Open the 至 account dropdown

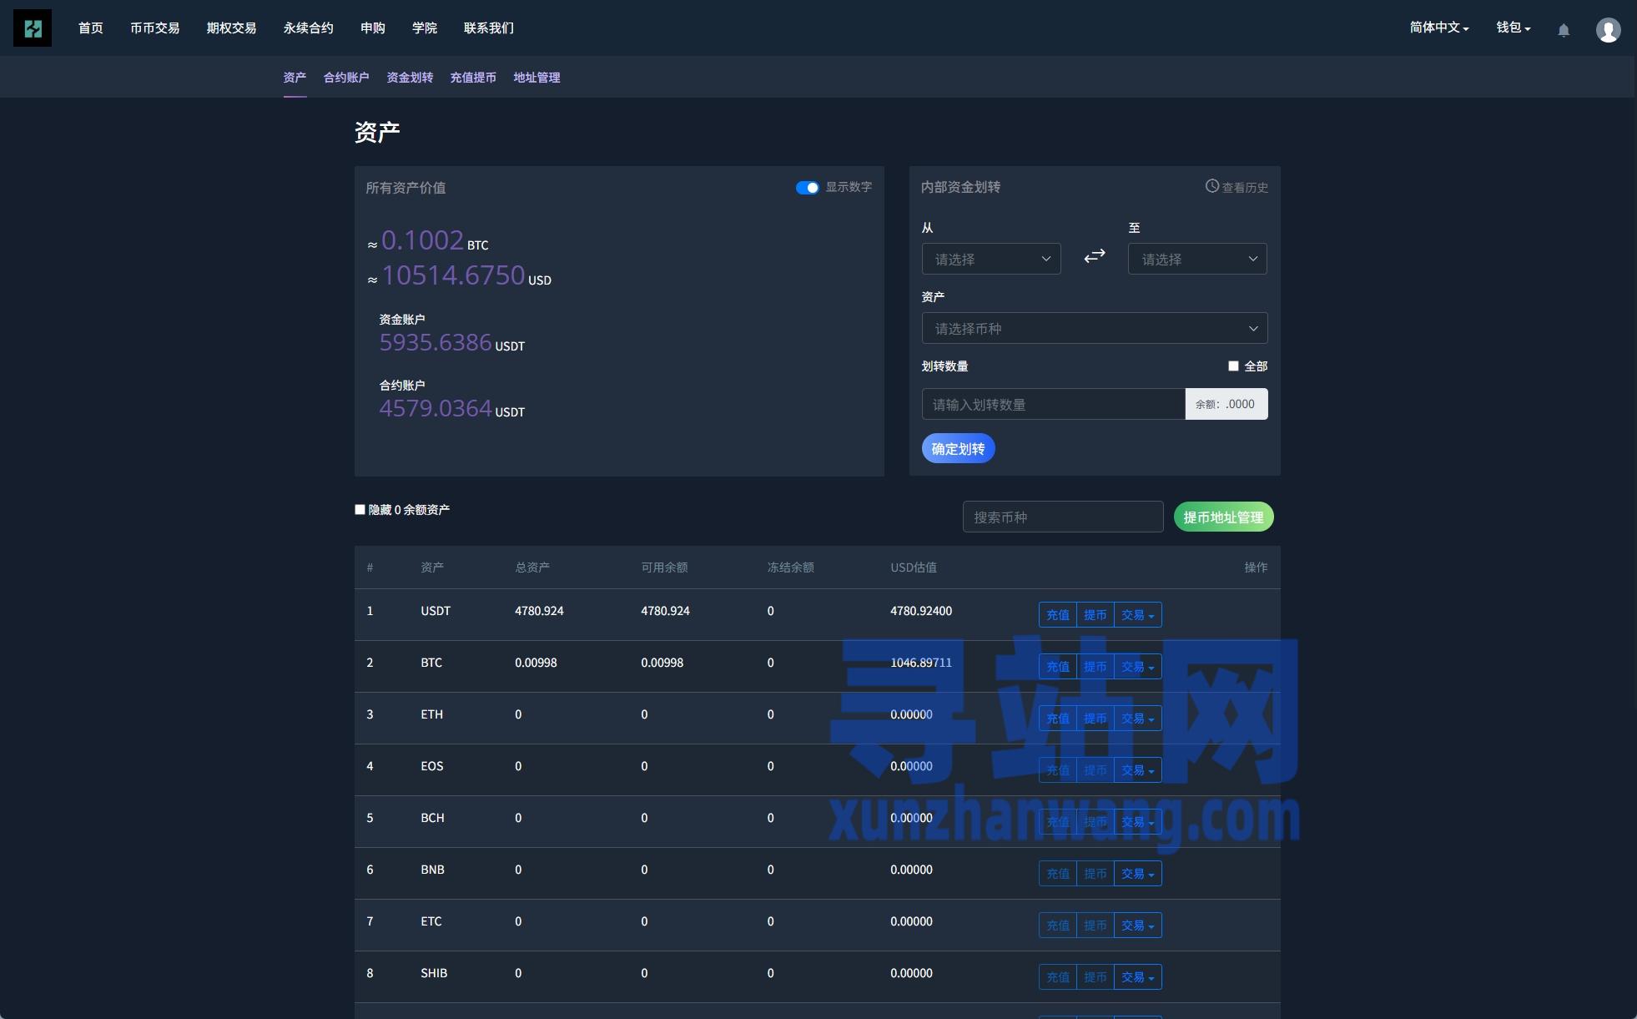pos(1197,259)
